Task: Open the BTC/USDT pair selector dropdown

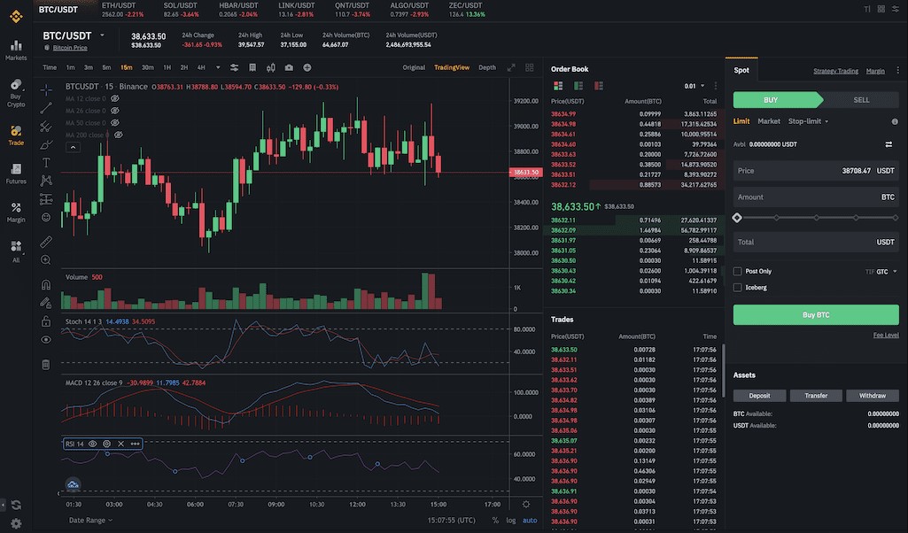Action: point(102,35)
